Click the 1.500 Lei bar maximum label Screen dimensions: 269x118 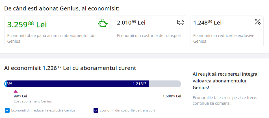tap(172, 96)
